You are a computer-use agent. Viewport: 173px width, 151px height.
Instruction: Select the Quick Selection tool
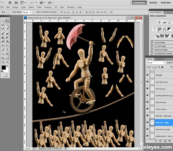(7, 25)
